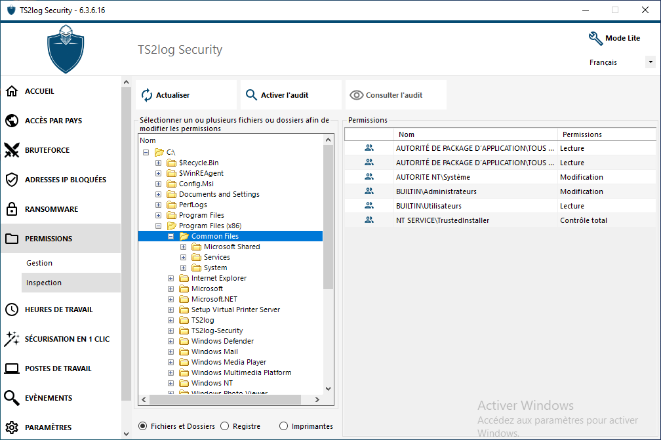Click the folder icon of TS2log-Security

184,330
